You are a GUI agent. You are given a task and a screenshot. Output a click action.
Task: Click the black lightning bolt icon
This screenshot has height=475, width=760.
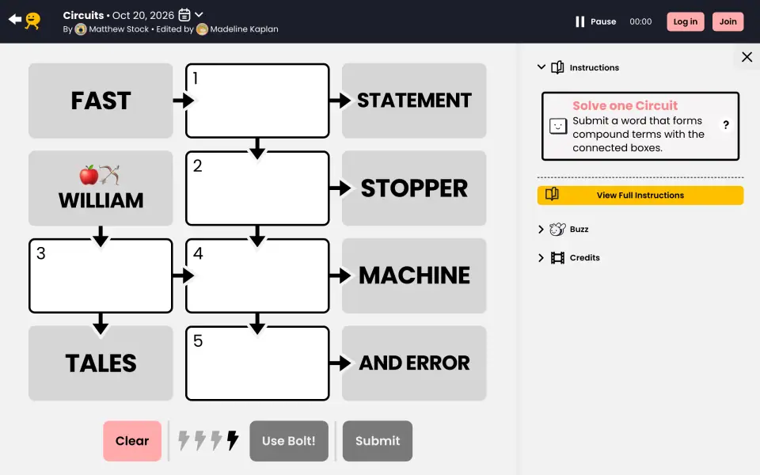tap(233, 441)
